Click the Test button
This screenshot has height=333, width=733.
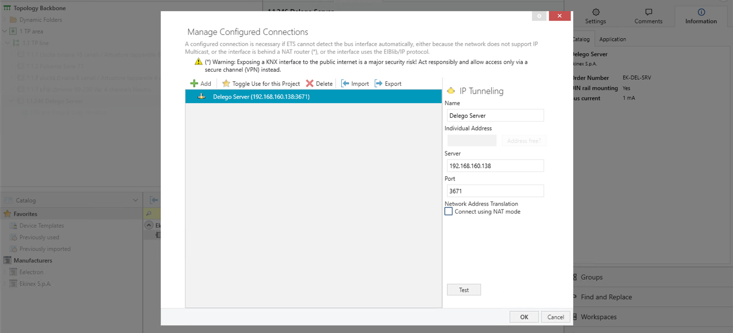(464, 290)
